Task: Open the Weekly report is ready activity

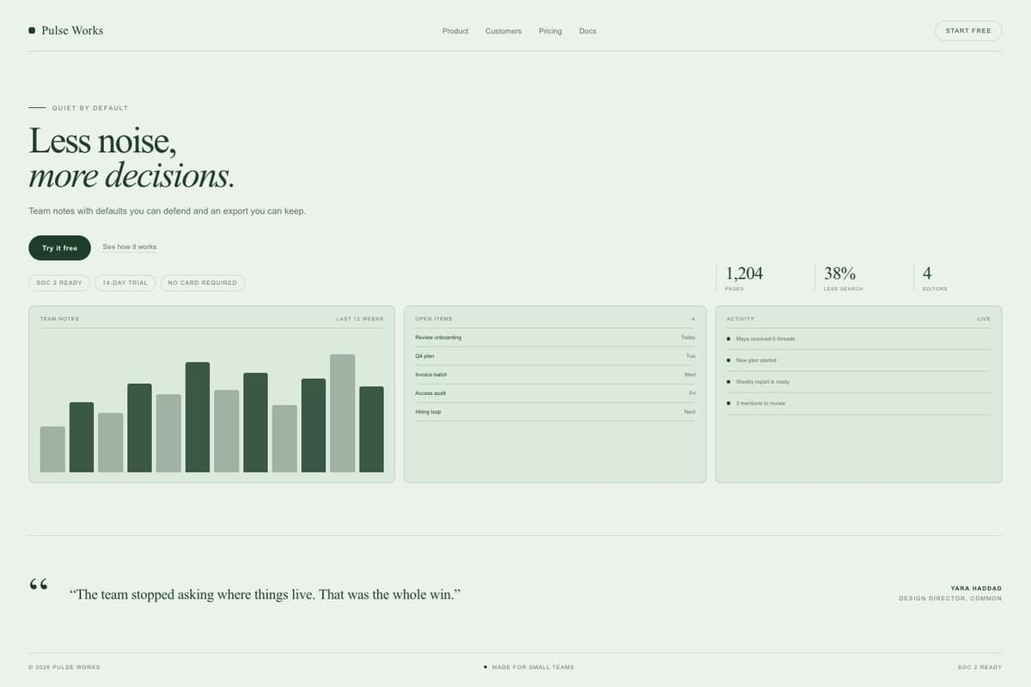Action: 858,382
